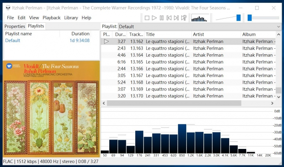Open the Edit menu
Viewport: 284px width, 167px height.
[x=21, y=18]
